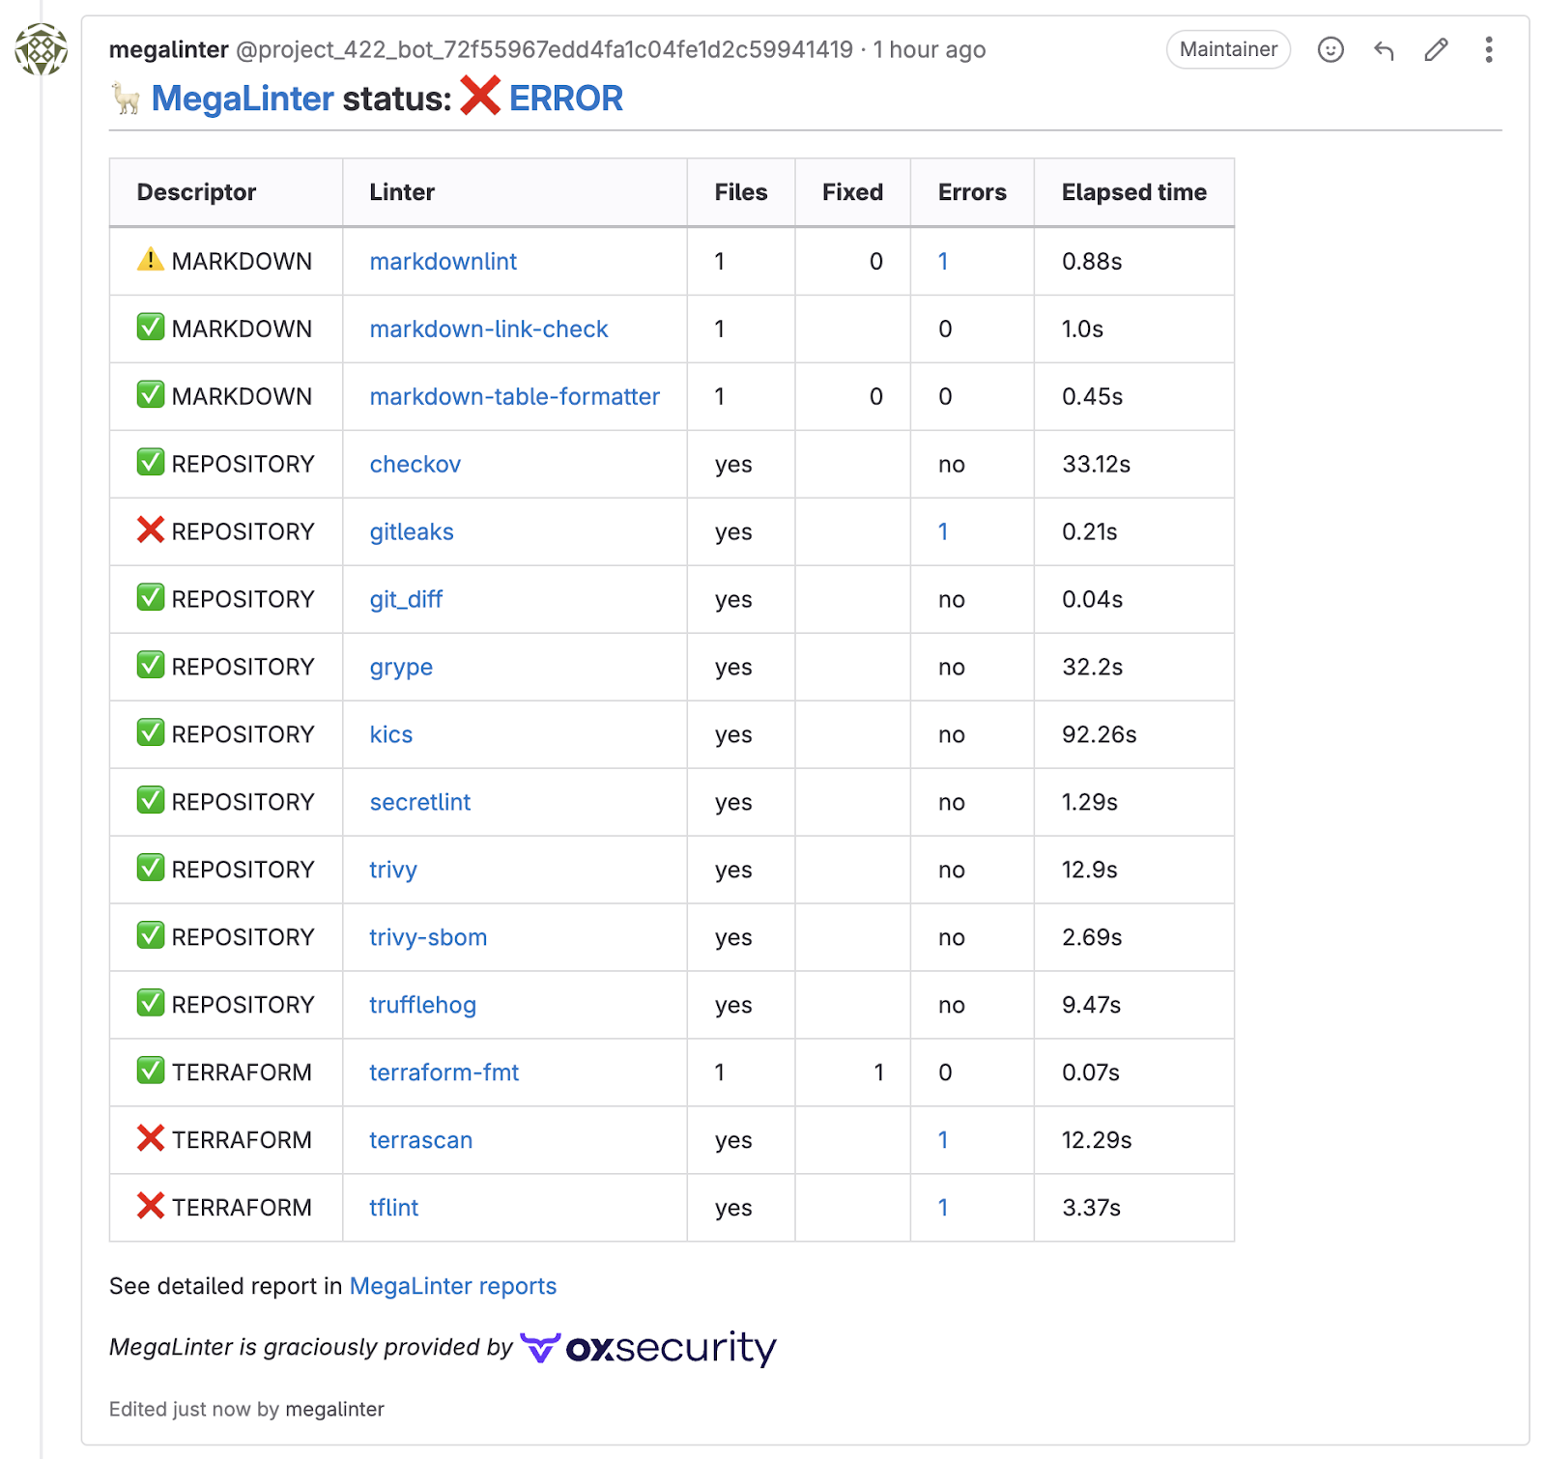Open the trufflehog linter link

point(422,1005)
